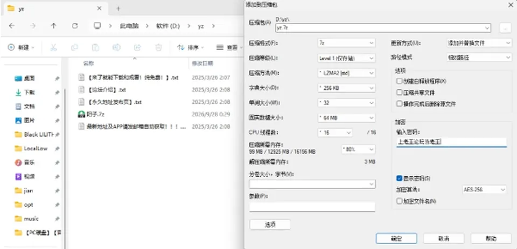This screenshot has height=249, width=517.
Task: Click the Cut icon in Explorer toolbar
Action: (53, 48)
